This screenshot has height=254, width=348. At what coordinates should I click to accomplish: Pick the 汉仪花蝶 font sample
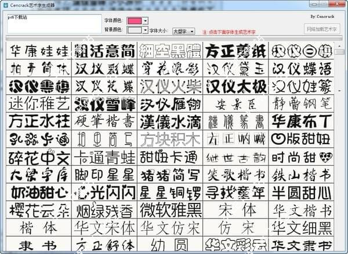[104, 86]
